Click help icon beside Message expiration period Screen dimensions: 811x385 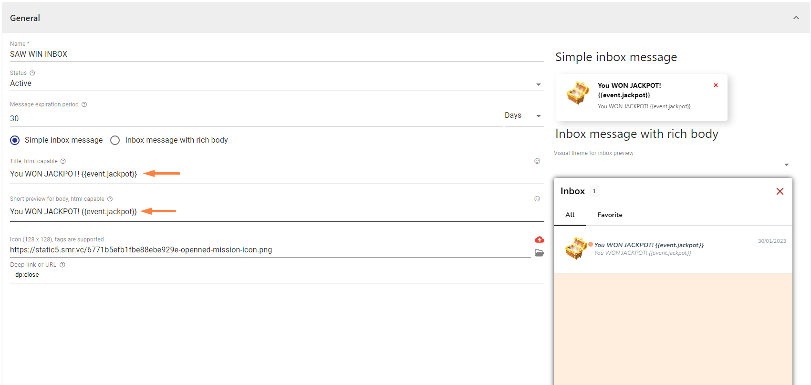tap(84, 104)
